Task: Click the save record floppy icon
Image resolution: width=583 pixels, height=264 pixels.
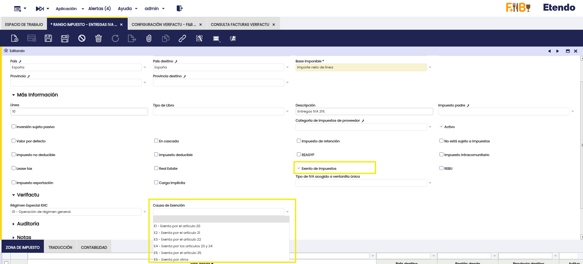Action: click(x=48, y=38)
